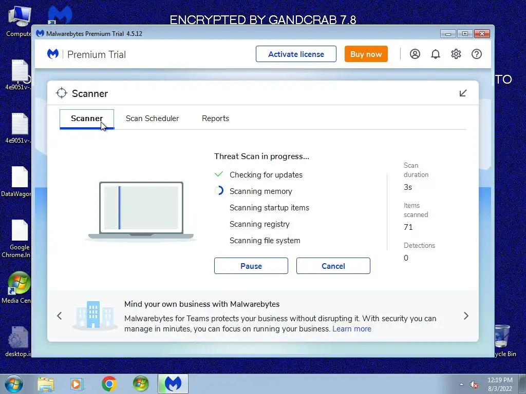Switch to the Scanner tab
This screenshot has width=526, height=394.
coord(87,119)
